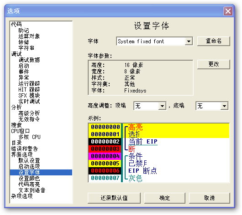Click the 取消 button

[x=210, y=198]
